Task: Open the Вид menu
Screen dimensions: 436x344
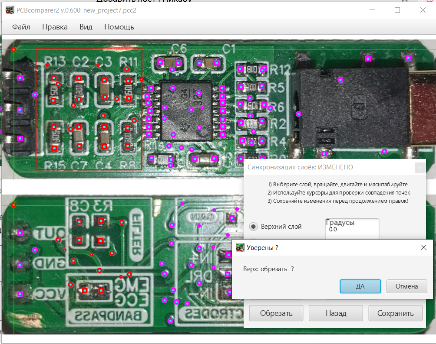Action: tap(86, 27)
